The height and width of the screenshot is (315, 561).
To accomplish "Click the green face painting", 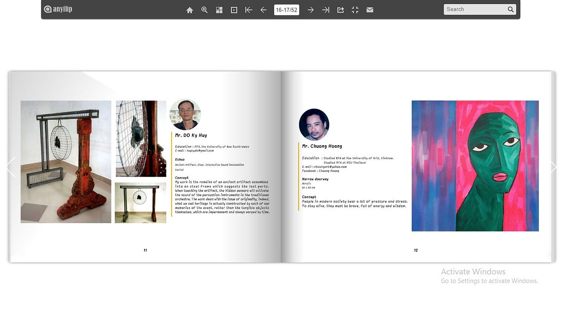I will [475, 166].
